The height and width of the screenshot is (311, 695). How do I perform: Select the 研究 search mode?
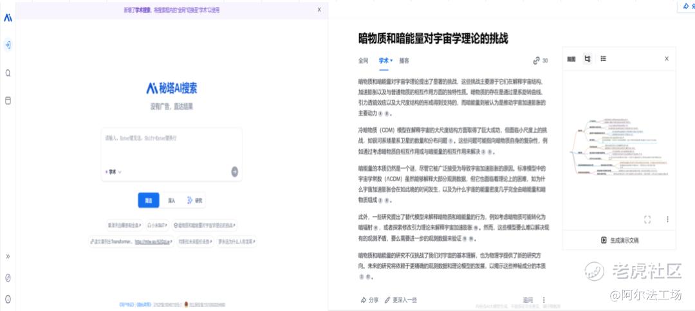(x=194, y=200)
